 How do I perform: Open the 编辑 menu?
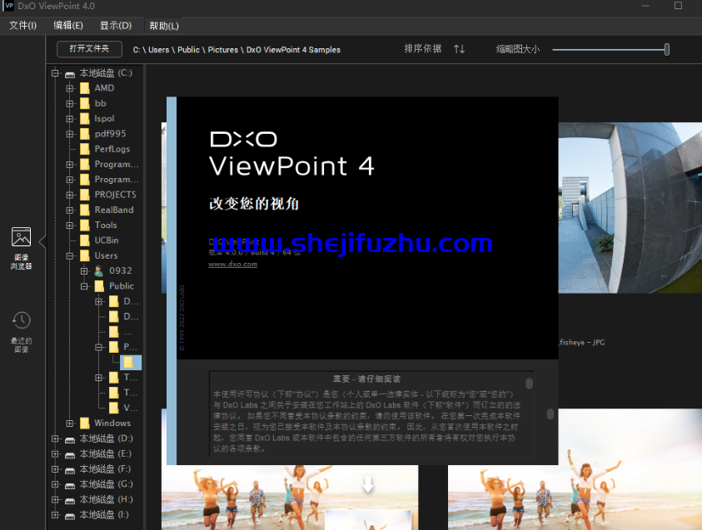(x=68, y=26)
